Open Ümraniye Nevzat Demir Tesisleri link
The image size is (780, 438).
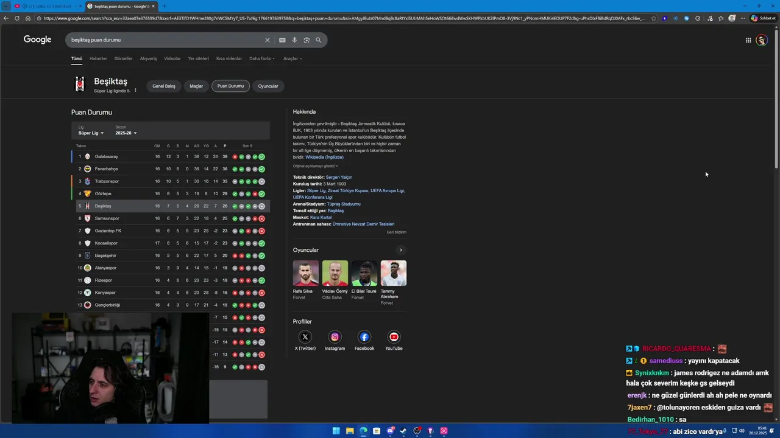(x=363, y=224)
